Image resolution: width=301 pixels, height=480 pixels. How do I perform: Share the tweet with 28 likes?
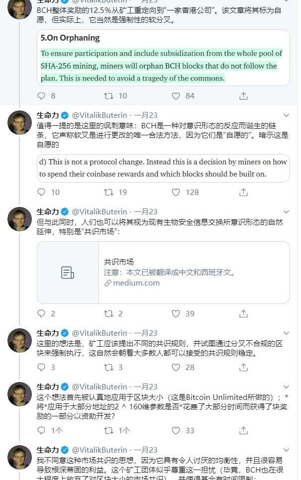243,368
